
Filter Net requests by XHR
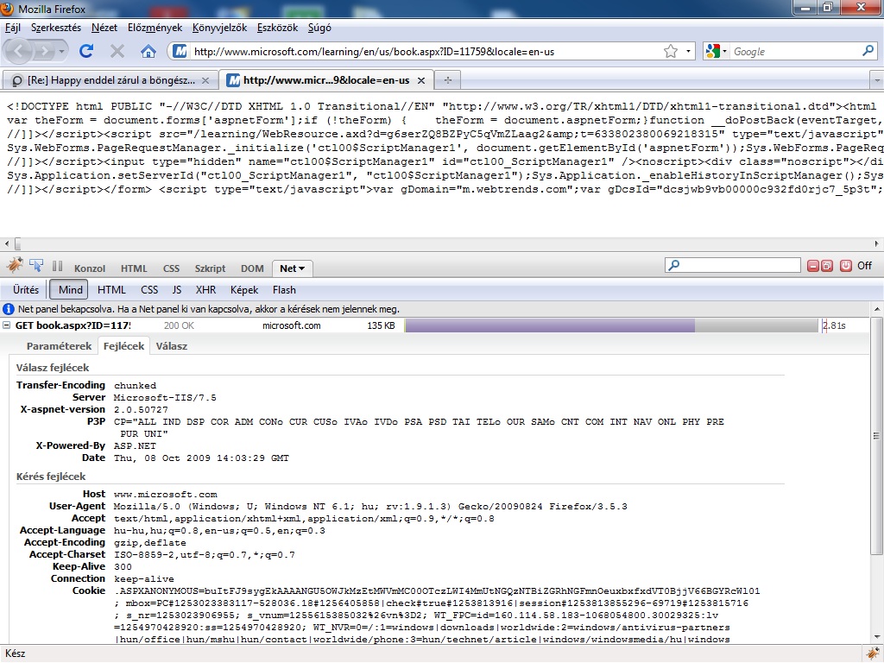[205, 290]
